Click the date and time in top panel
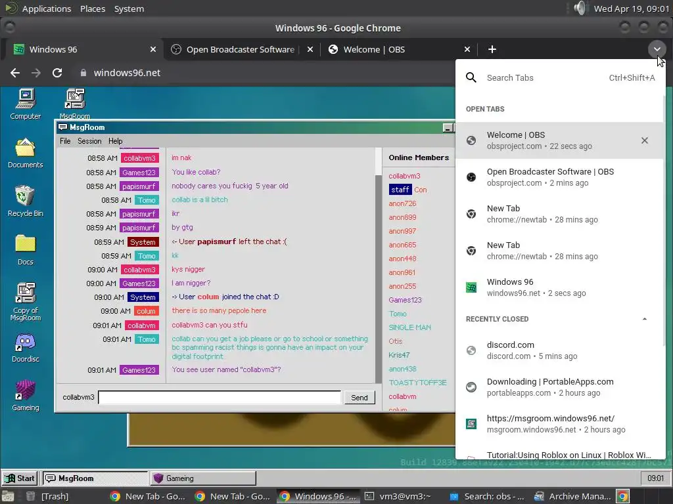Image resolution: width=673 pixels, height=504 pixels. coord(631,9)
